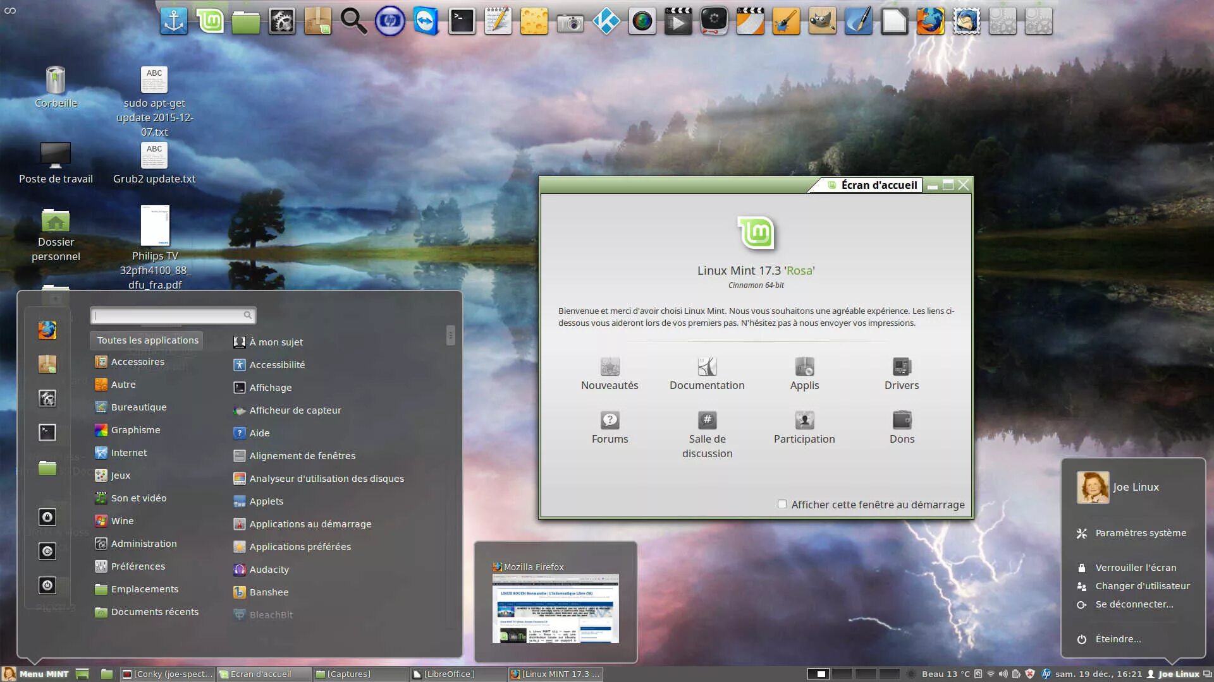The width and height of the screenshot is (1214, 682).
Task: Launch the yellow cheese icon in the dock
Action: pyautogui.click(x=534, y=21)
